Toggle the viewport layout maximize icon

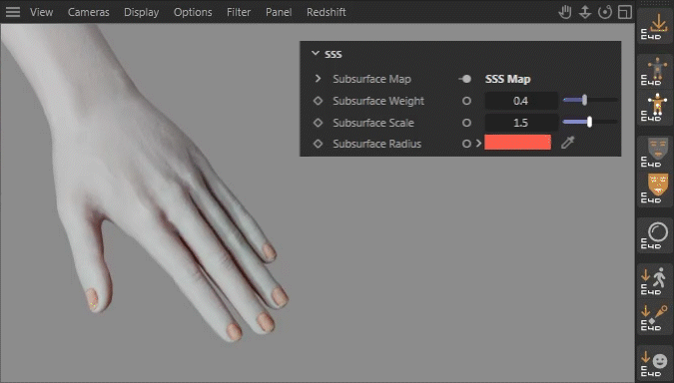[625, 12]
